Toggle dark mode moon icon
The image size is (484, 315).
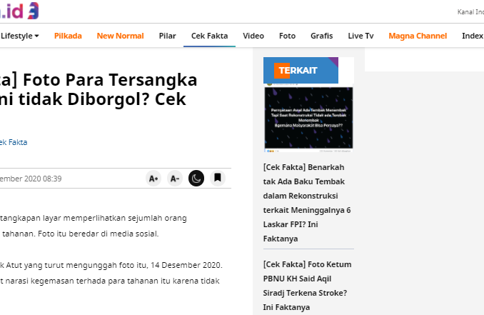(196, 178)
